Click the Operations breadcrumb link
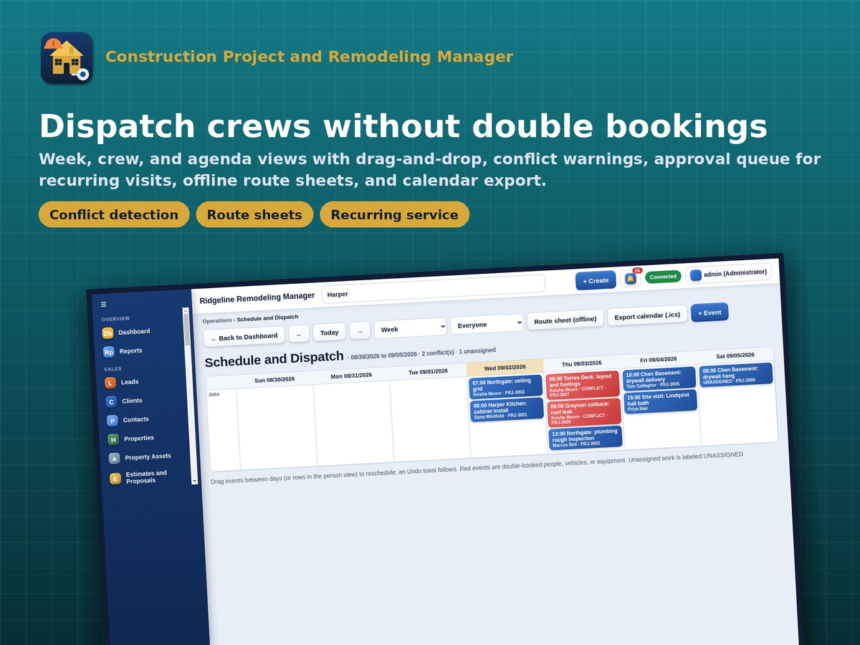The image size is (860, 645). point(217,320)
